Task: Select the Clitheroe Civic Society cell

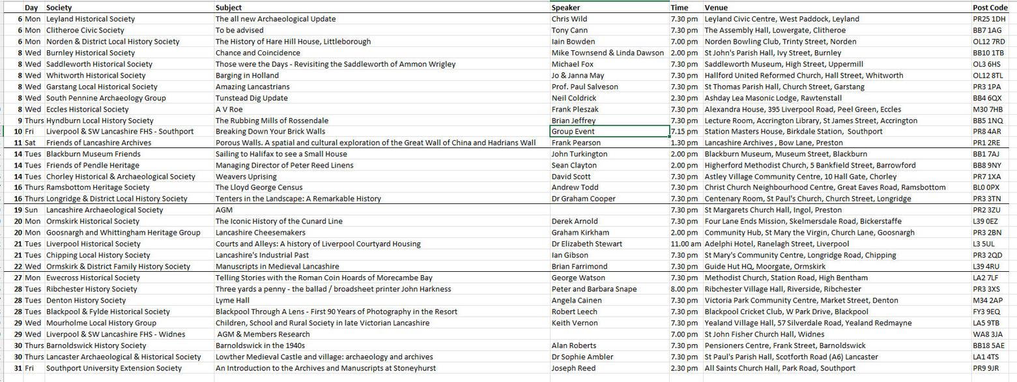Action: click(x=129, y=30)
